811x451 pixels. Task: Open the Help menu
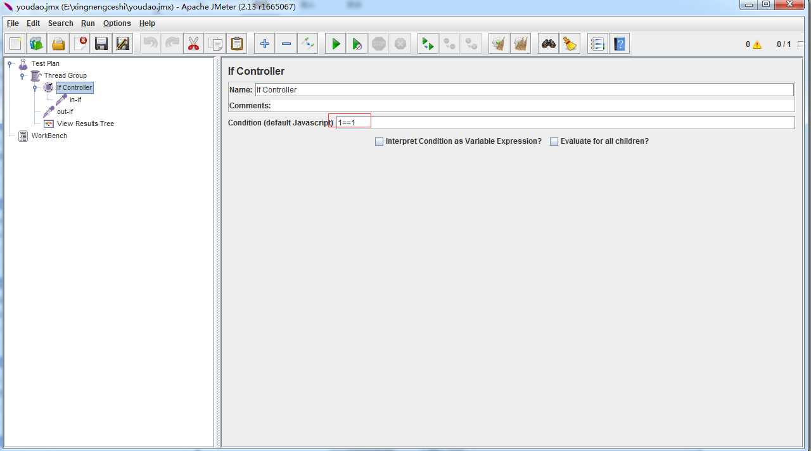pyautogui.click(x=147, y=23)
